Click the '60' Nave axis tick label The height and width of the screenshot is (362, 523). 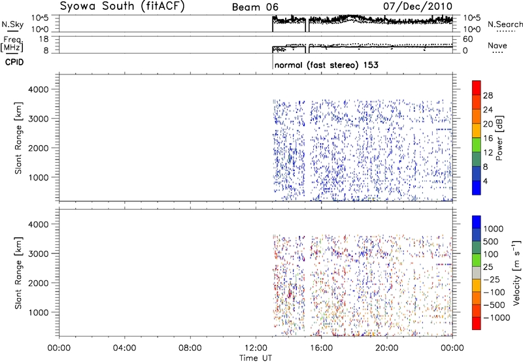point(467,39)
